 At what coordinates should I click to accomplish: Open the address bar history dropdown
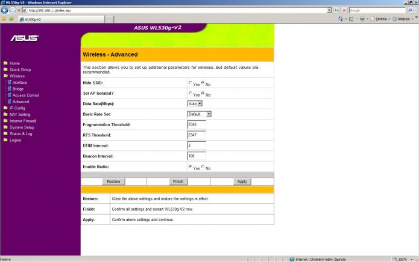click(329, 10)
